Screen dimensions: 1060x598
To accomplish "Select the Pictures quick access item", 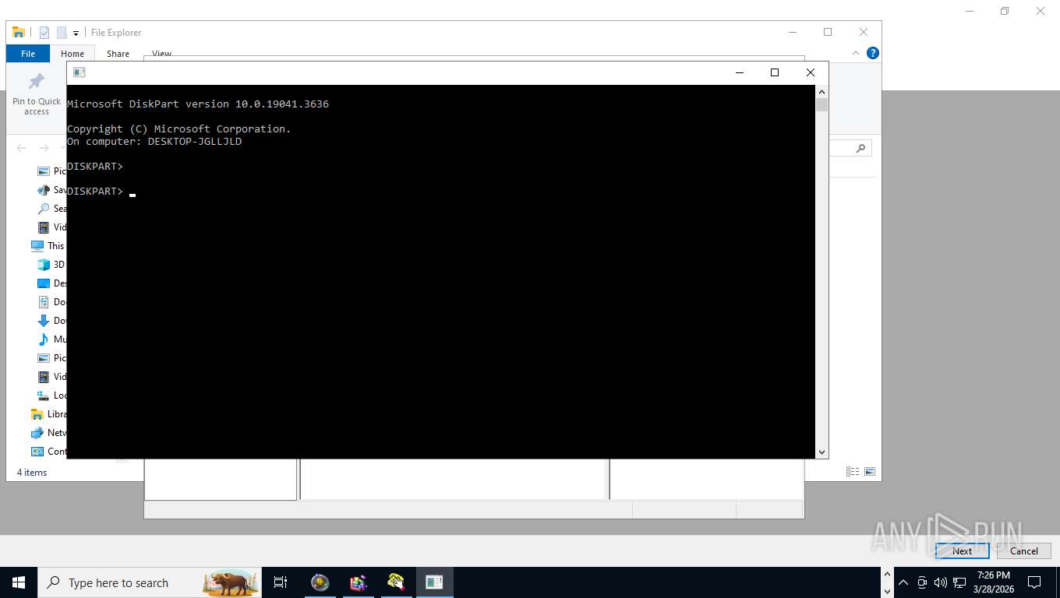I will coord(51,171).
